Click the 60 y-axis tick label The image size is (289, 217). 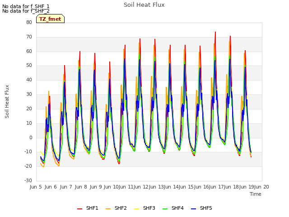click(x=29, y=51)
